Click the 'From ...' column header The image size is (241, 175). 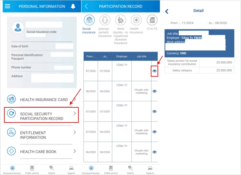point(91,56)
